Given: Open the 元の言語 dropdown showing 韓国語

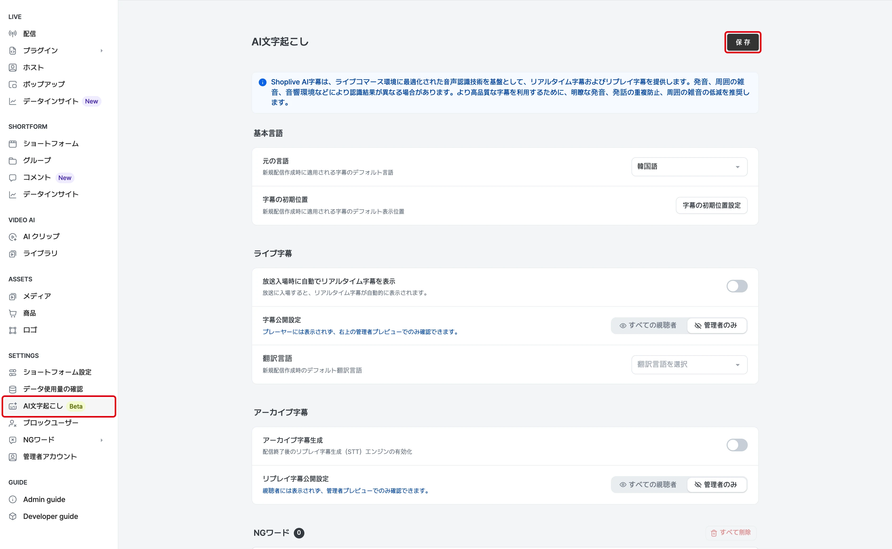Looking at the screenshot, I should (689, 167).
